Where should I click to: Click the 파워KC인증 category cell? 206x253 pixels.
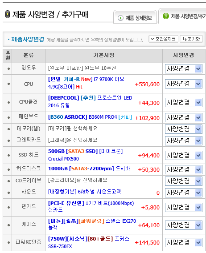[29, 242]
